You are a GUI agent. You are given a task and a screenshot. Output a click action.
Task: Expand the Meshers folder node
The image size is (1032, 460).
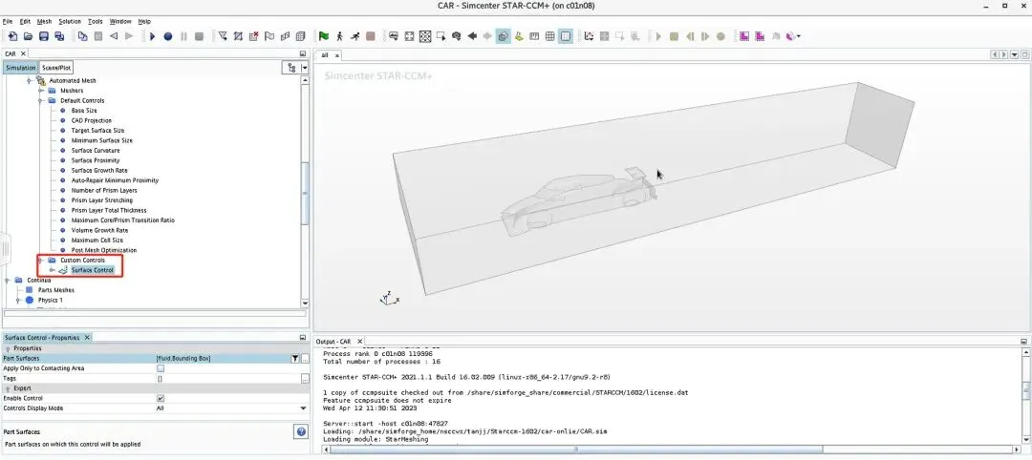tap(41, 91)
